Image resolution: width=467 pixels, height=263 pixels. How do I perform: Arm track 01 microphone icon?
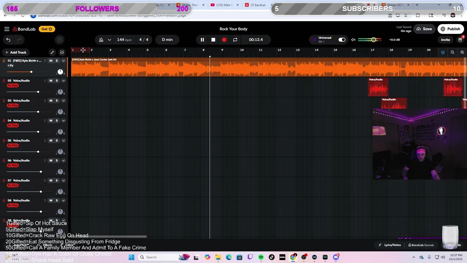[4, 61]
